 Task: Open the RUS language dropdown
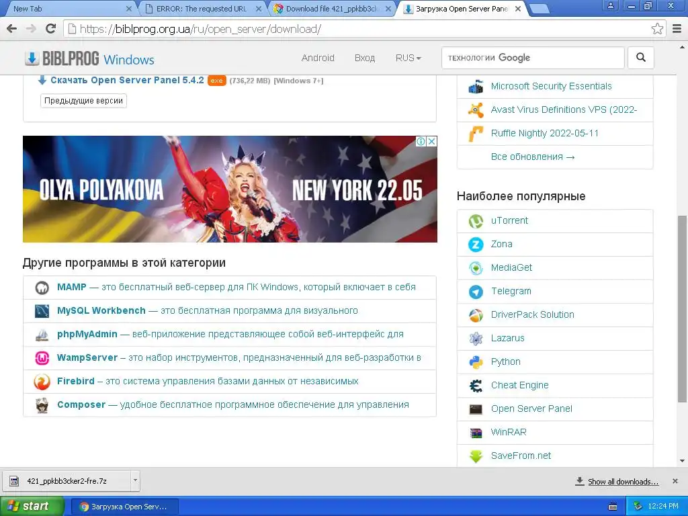(x=408, y=58)
